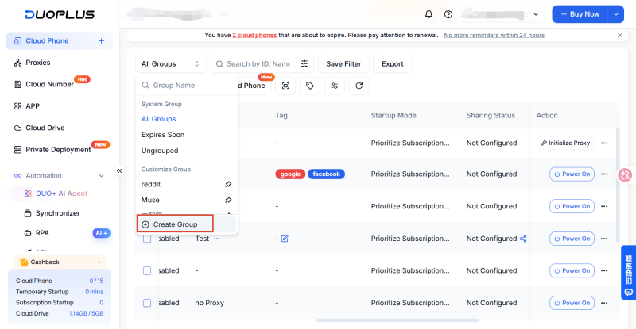Screen dimensions: 636x329
Task: Click the Cashback banner
Action: tap(60, 262)
